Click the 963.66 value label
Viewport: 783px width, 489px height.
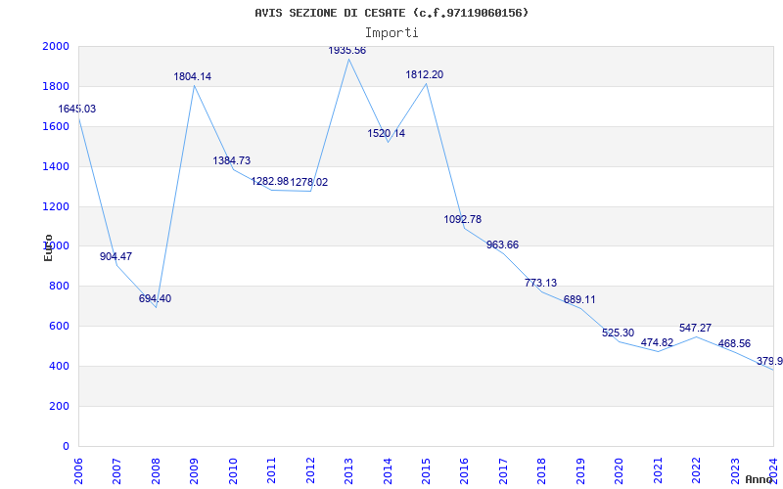coord(502,245)
